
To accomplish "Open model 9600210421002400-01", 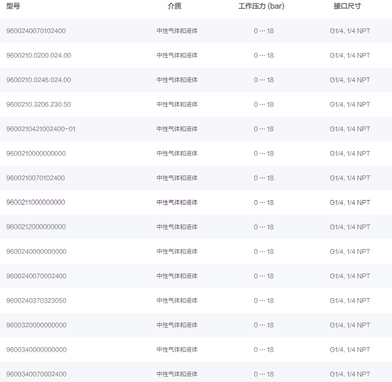I will tap(41, 129).
